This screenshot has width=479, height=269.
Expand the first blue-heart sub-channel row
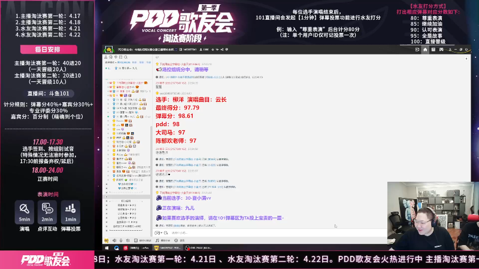point(107,184)
